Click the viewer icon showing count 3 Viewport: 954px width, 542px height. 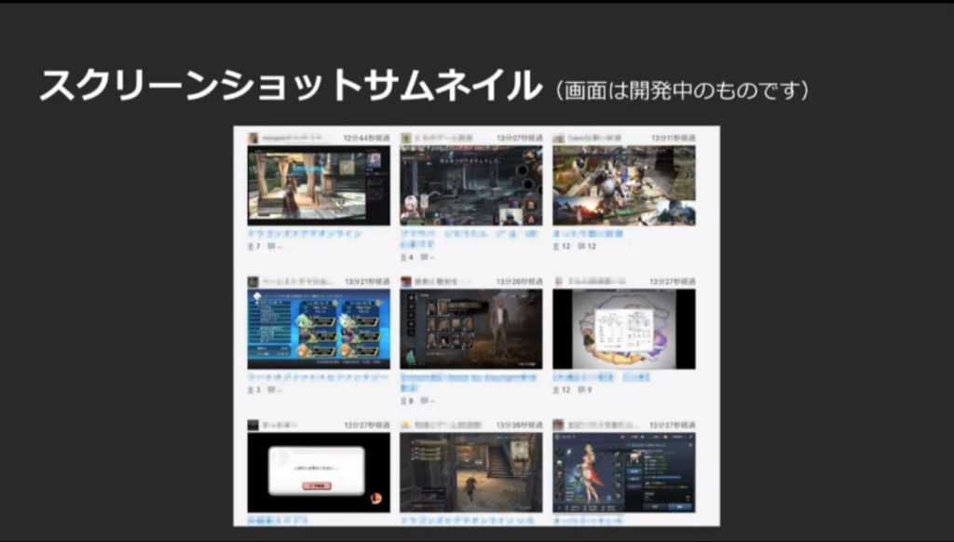coord(251,390)
